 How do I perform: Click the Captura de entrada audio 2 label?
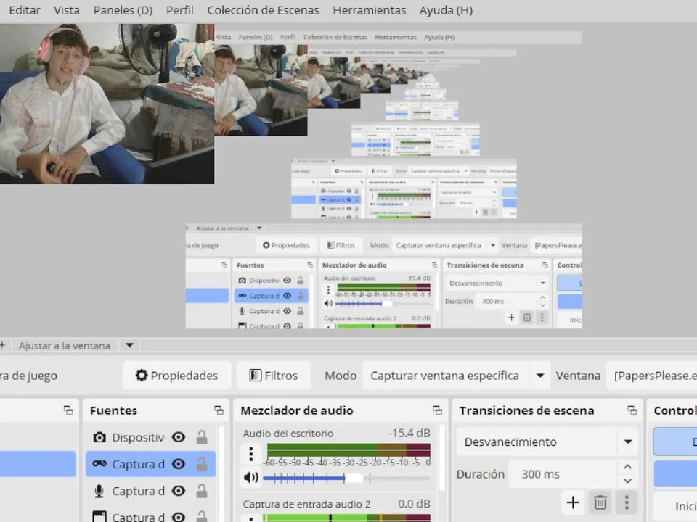click(306, 505)
